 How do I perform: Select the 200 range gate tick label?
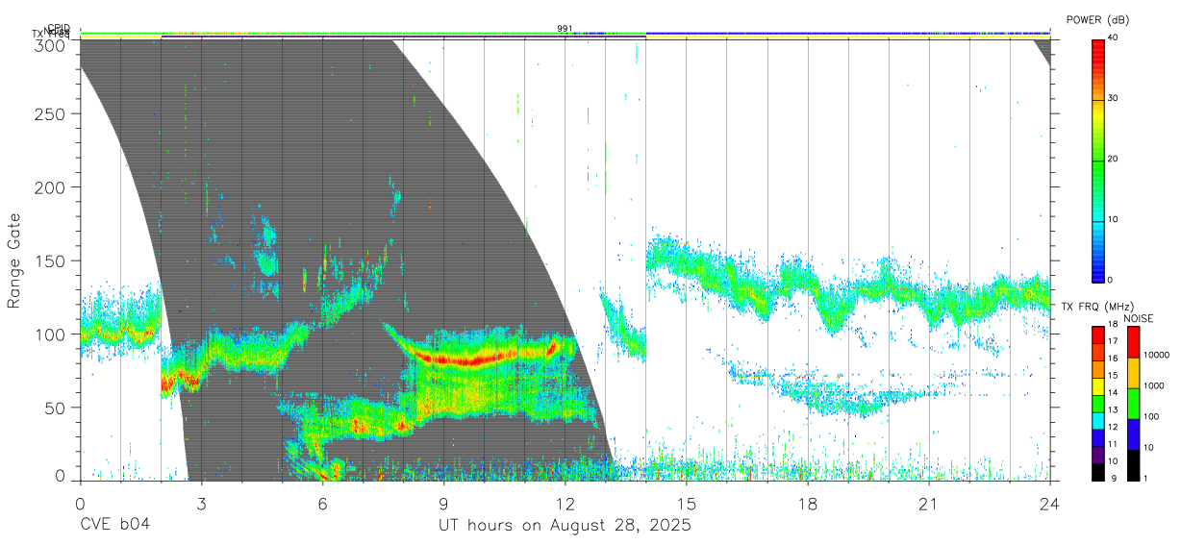tap(48, 186)
